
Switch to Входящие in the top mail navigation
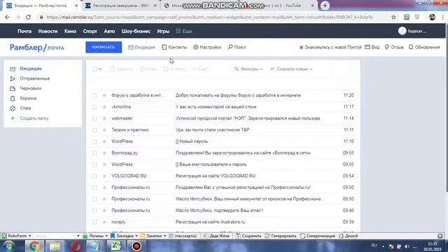pyautogui.click(x=141, y=47)
